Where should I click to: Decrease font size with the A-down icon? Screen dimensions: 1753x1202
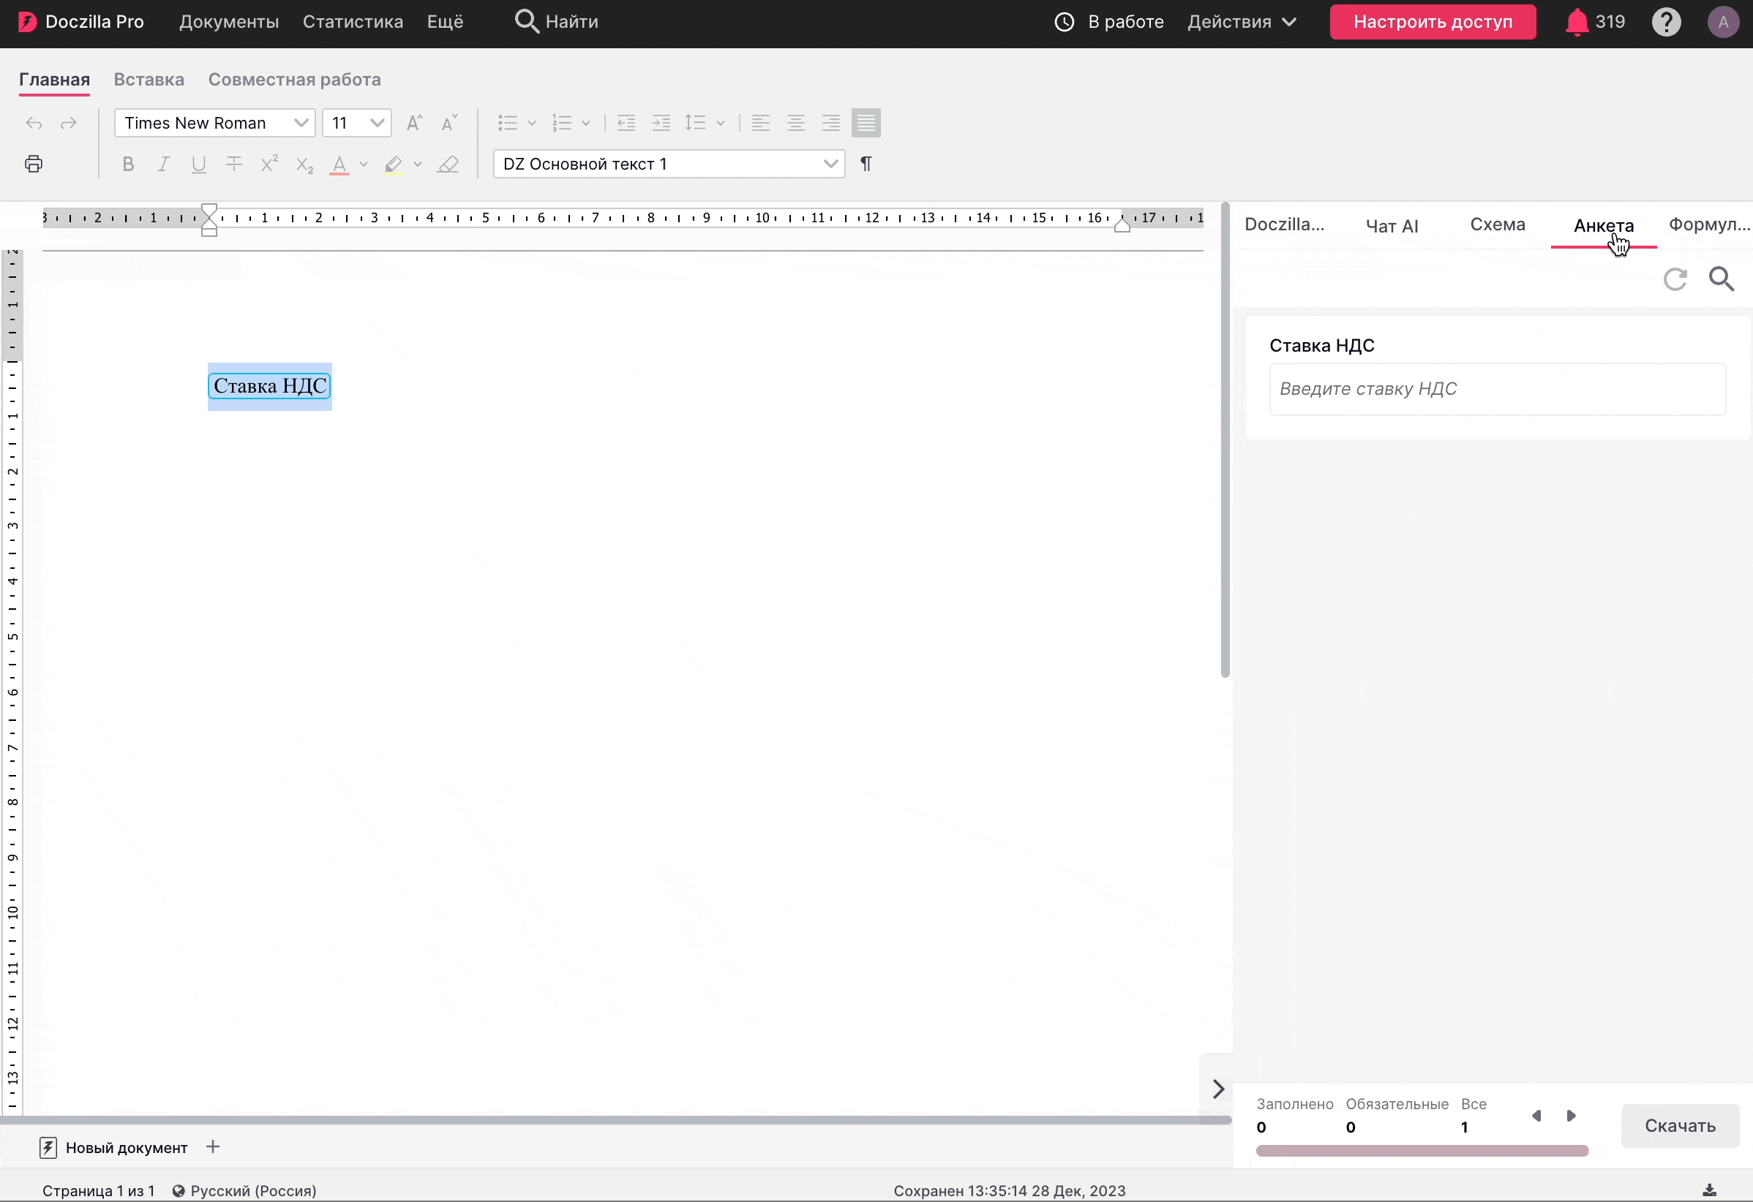[449, 123]
